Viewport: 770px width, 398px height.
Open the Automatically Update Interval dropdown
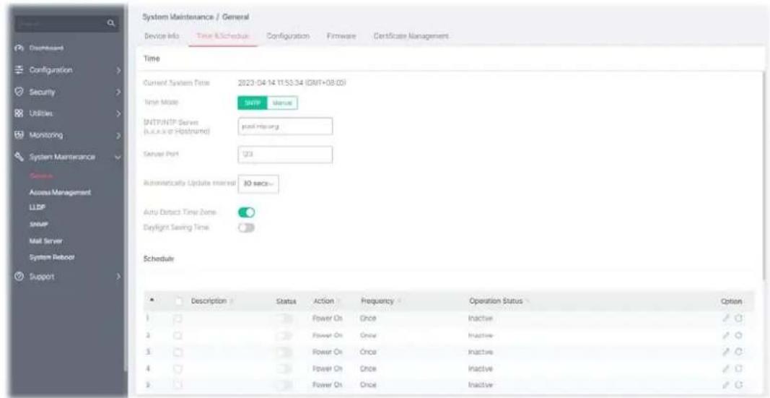[x=258, y=183]
